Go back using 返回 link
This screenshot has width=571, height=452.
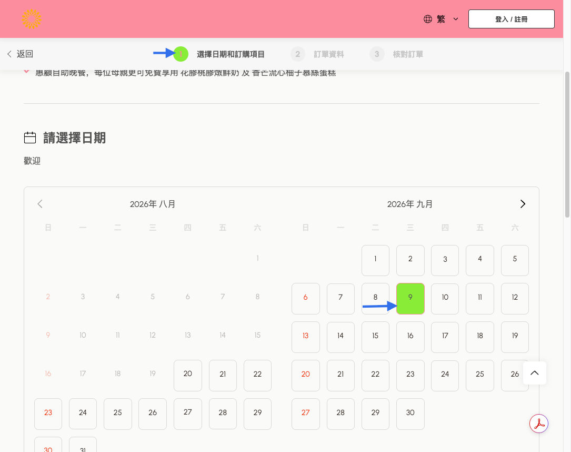click(x=20, y=54)
